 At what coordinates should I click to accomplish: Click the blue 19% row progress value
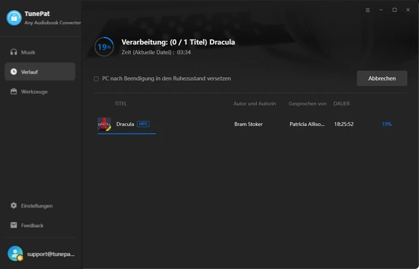tap(387, 124)
